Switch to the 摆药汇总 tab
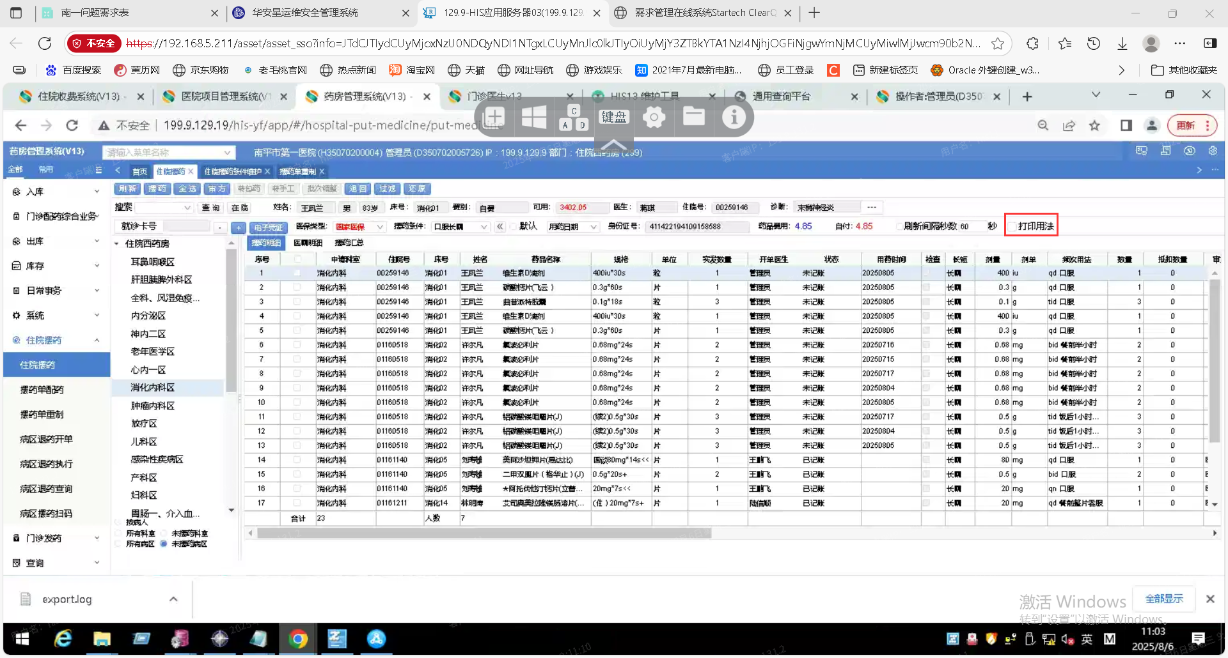The image size is (1228, 658). point(349,243)
